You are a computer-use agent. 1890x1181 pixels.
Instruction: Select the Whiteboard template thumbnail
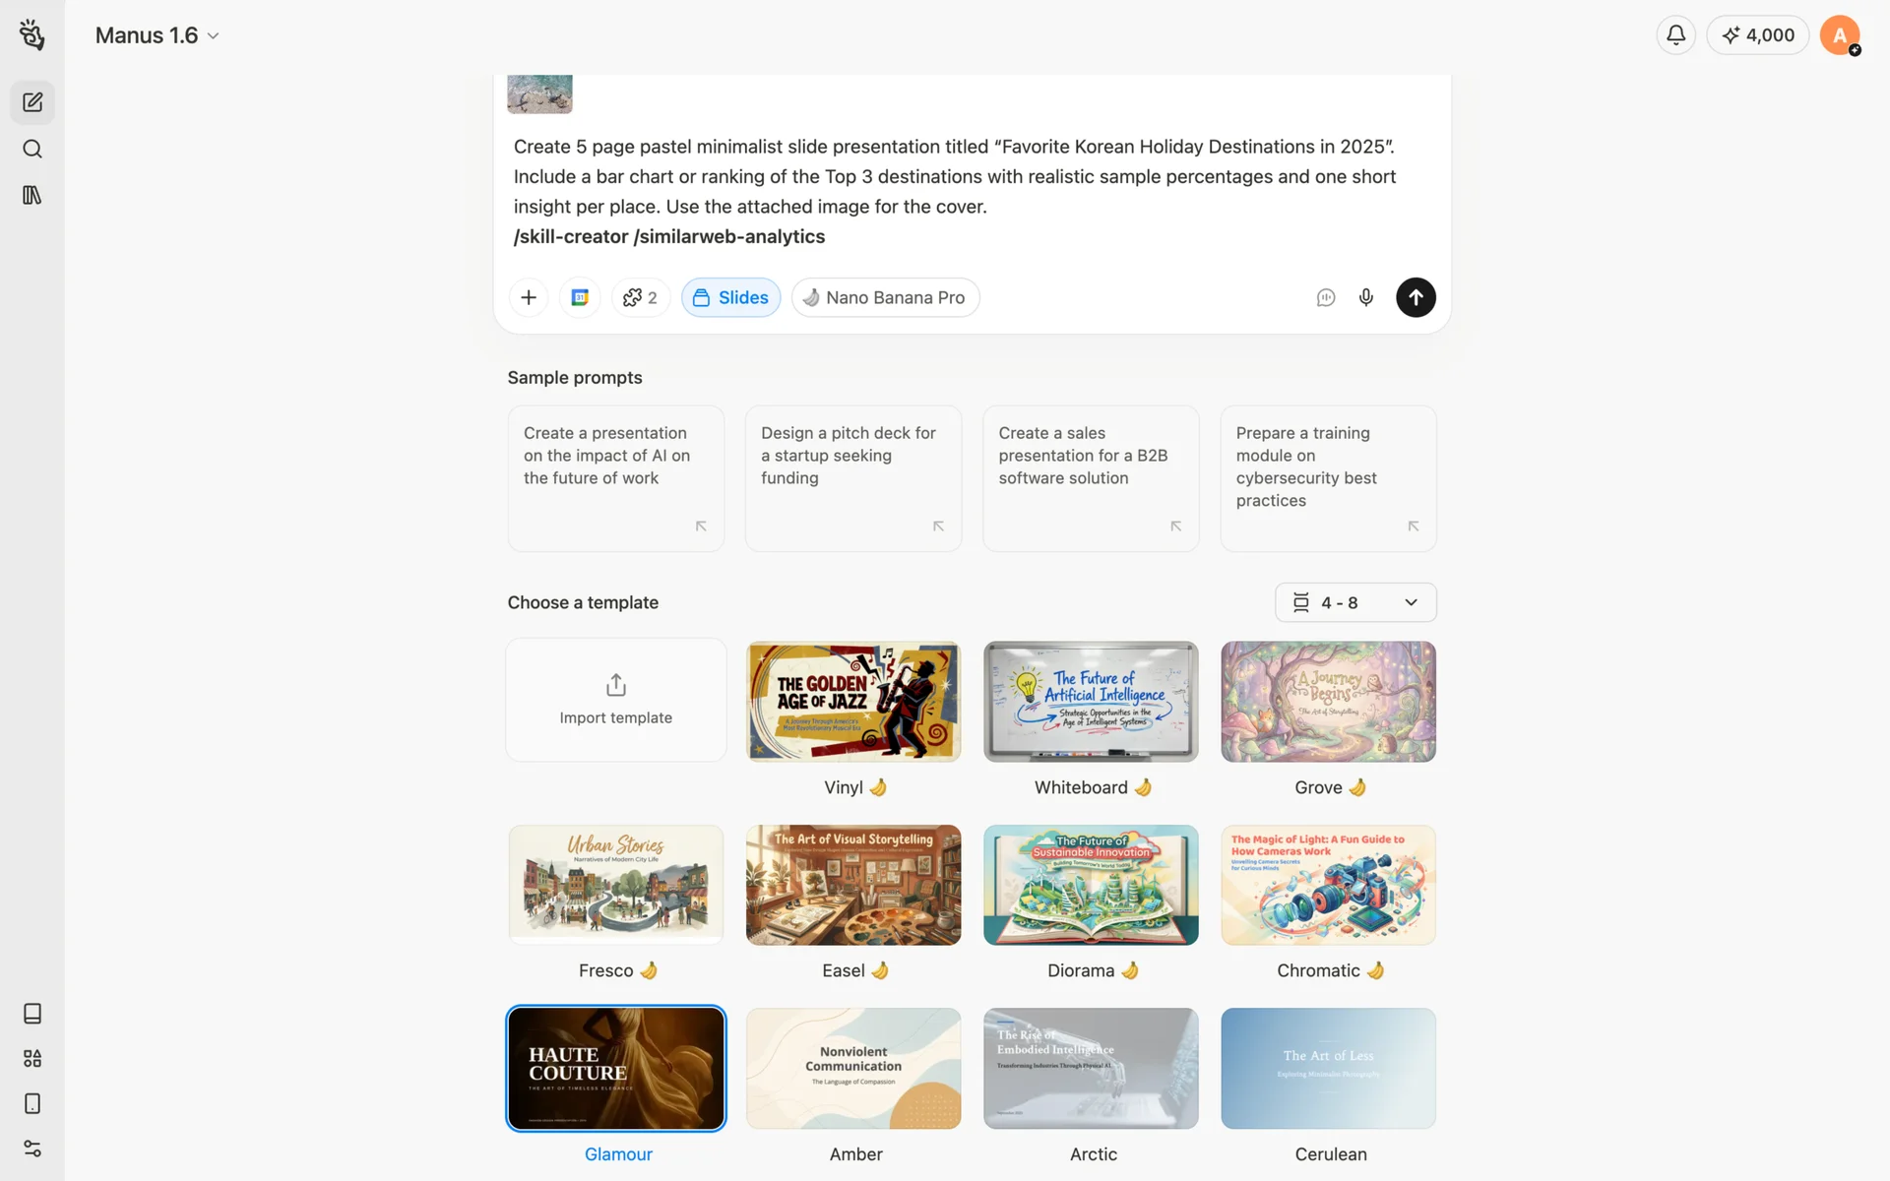coord(1091,702)
